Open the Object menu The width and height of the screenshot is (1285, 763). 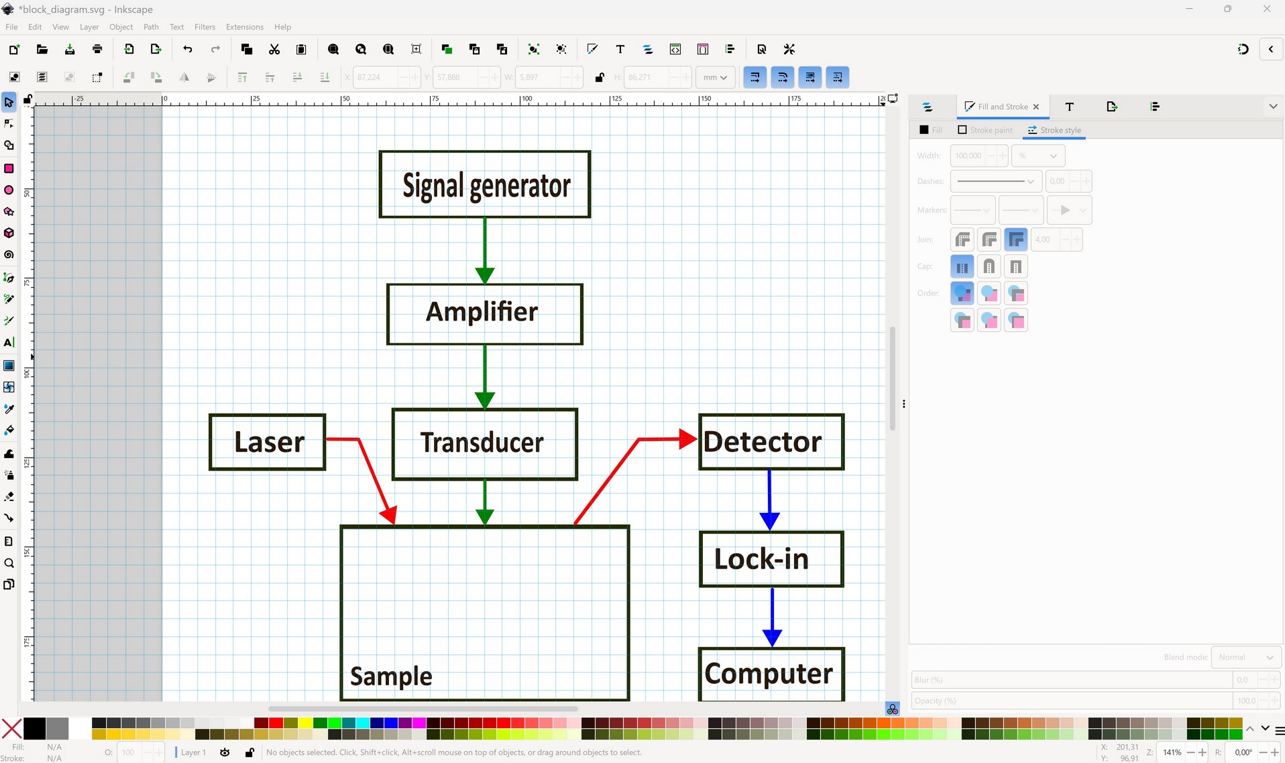(x=121, y=27)
